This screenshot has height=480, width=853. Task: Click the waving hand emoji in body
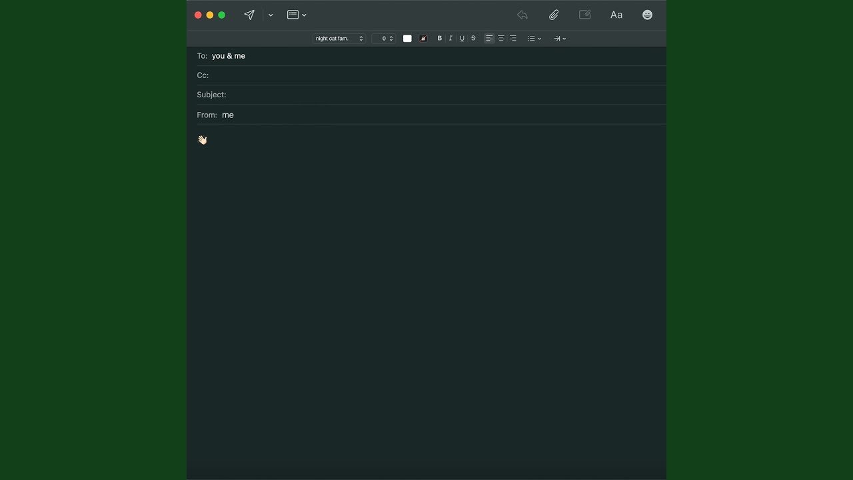click(x=203, y=140)
